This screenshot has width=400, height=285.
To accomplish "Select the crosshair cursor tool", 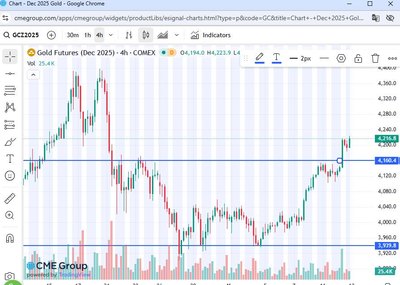I will click(10, 56).
